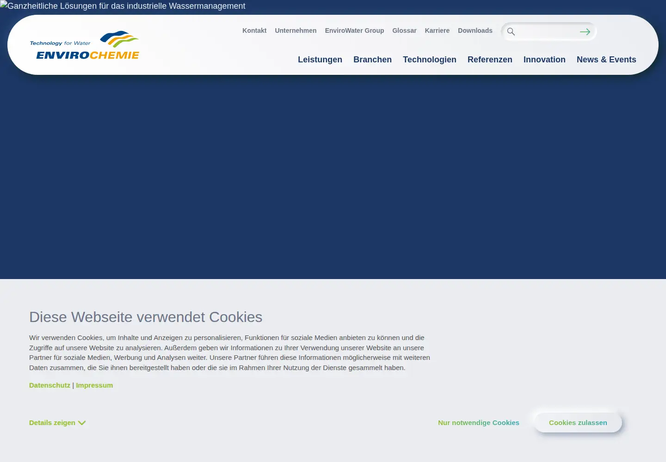
Task: Expand Details zeigen in cookie banner
Action: pos(57,423)
